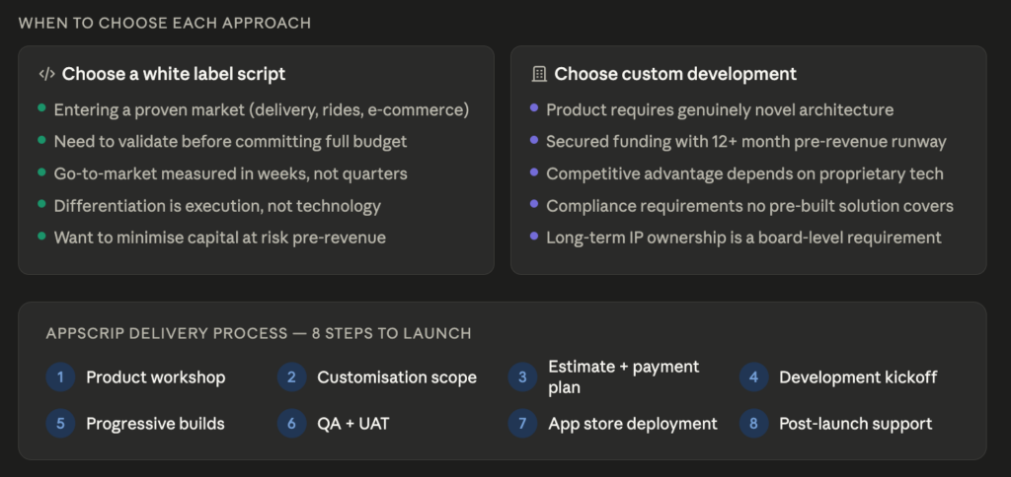Click the 'Estimate + payment plan' step label
The image size is (1011, 477).
click(624, 377)
